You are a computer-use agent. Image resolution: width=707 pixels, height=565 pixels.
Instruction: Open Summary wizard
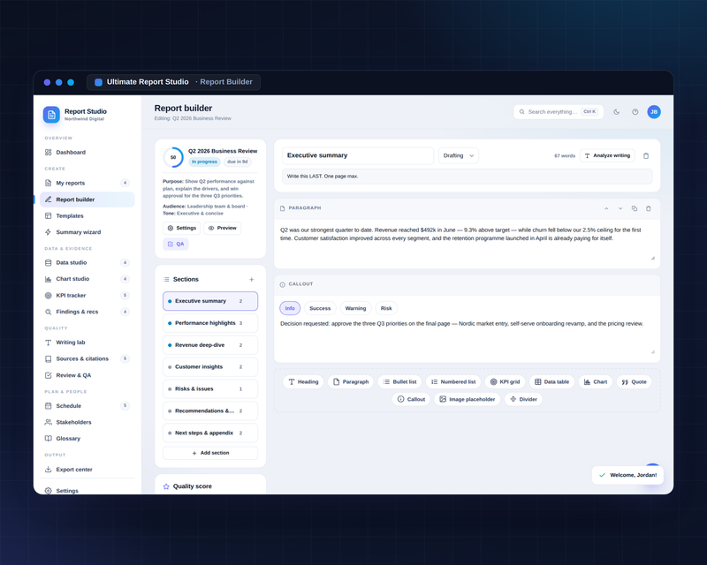(87, 232)
